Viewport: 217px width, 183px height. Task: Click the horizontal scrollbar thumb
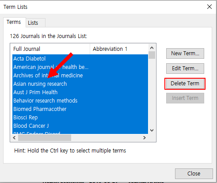click(45, 137)
